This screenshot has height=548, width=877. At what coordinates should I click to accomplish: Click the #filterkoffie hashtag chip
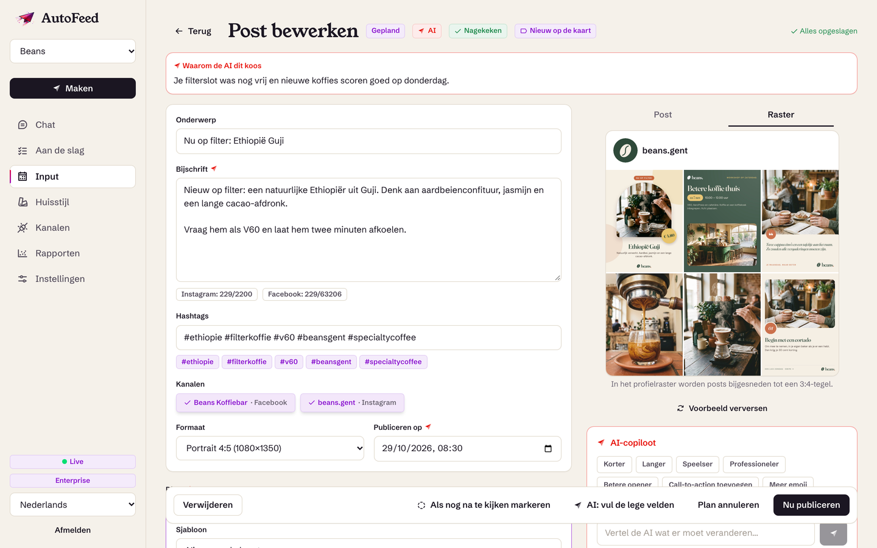tap(247, 362)
